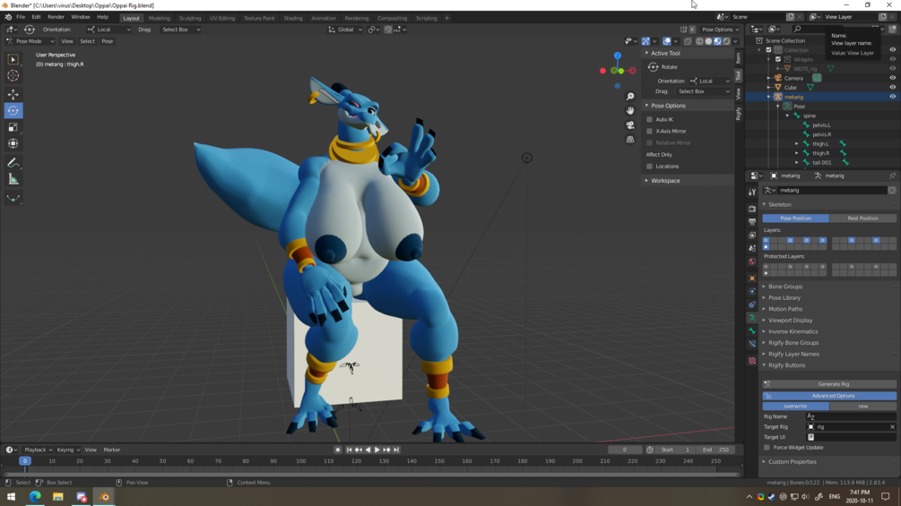Image resolution: width=901 pixels, height=506 pixels.
Task: Expand the Custom Properties panel
Action: (x=792, y=462)
